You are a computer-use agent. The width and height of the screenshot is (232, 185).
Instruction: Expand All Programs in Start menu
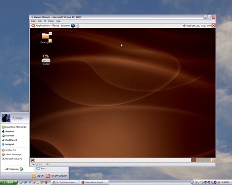[x=14, y=169]
